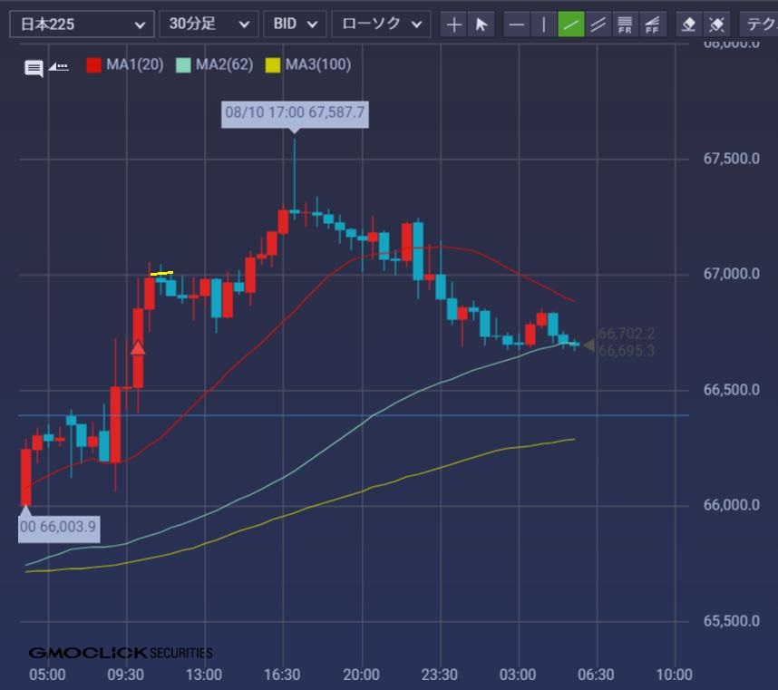Collapse the legend with arrow icon
This screenshot has width=778, height=690.
[x=59, y=66]
